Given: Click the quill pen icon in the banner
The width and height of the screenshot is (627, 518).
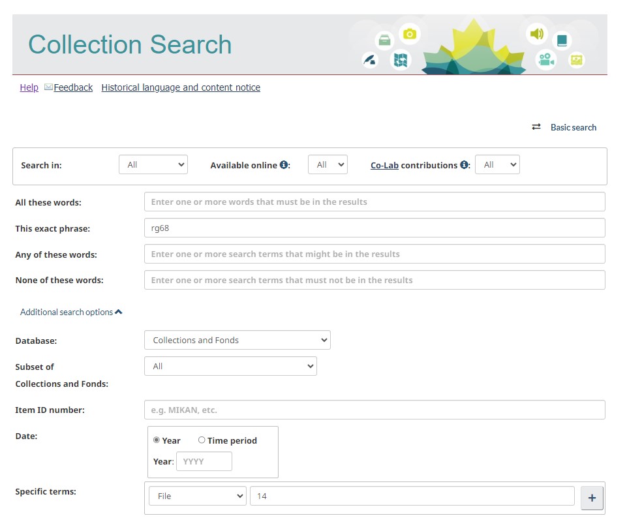Looking at the screenshot, I should 371,61.
